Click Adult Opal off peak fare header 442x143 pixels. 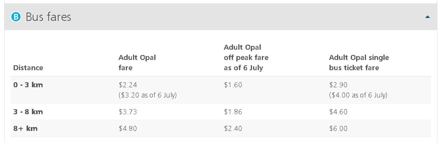(246, 57)
